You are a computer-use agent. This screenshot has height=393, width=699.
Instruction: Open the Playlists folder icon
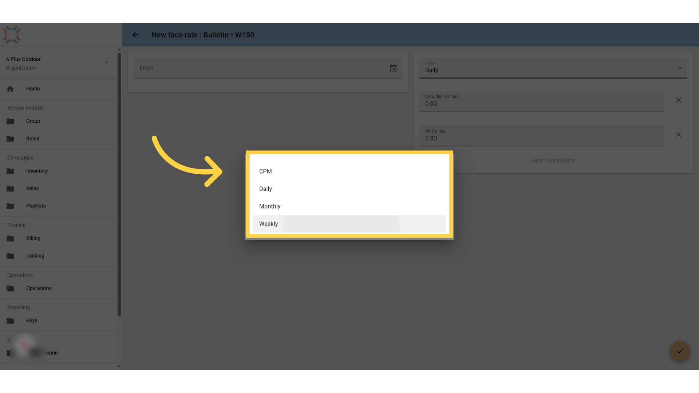10,206
